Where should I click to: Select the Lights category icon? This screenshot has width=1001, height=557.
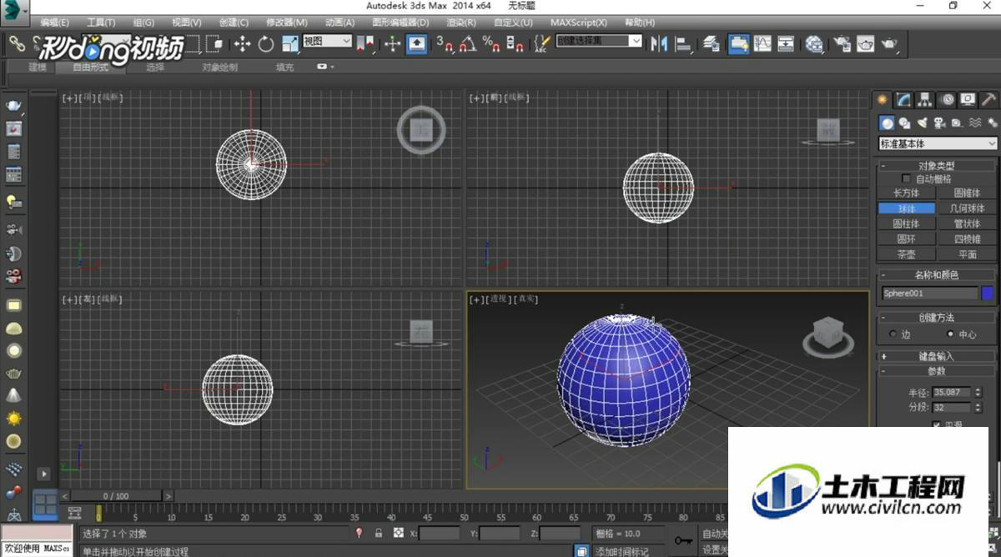coord(922,123)
